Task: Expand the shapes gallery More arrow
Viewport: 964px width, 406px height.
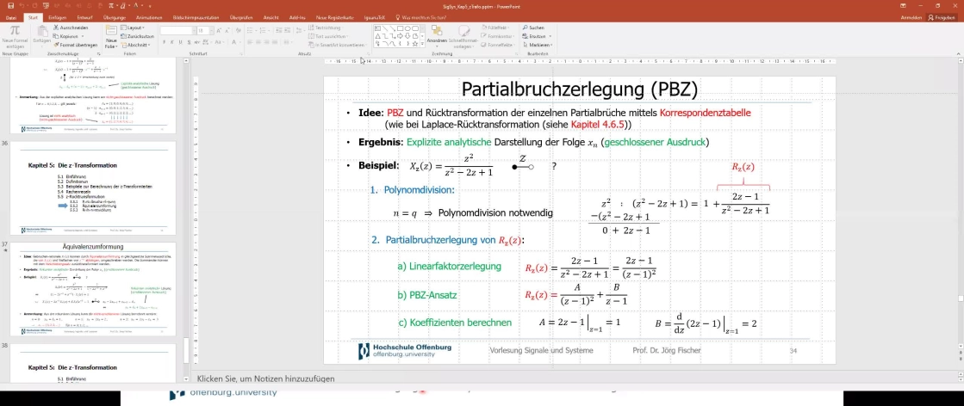Action: [422, 44]
